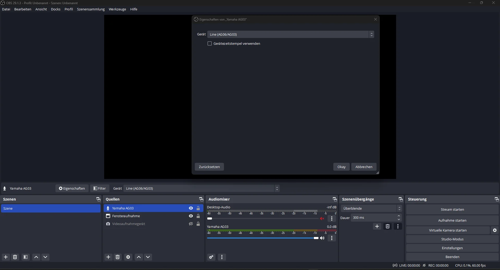The width and height of the screenshot is (500, 270).
Task: Click Zurücksetzen button
Action: point(209,167)
